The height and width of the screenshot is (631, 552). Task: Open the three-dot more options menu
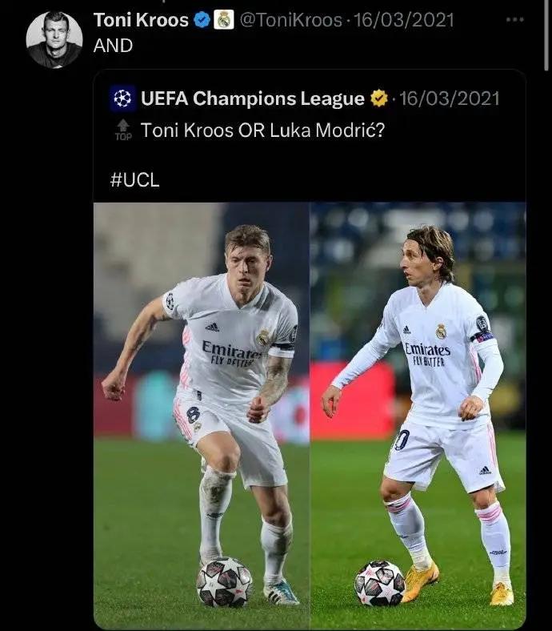[514, 19]
